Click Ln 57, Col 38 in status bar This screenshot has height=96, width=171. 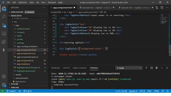tap(121, 91)
